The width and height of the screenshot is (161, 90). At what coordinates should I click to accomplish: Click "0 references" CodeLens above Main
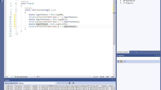point(28,8)
